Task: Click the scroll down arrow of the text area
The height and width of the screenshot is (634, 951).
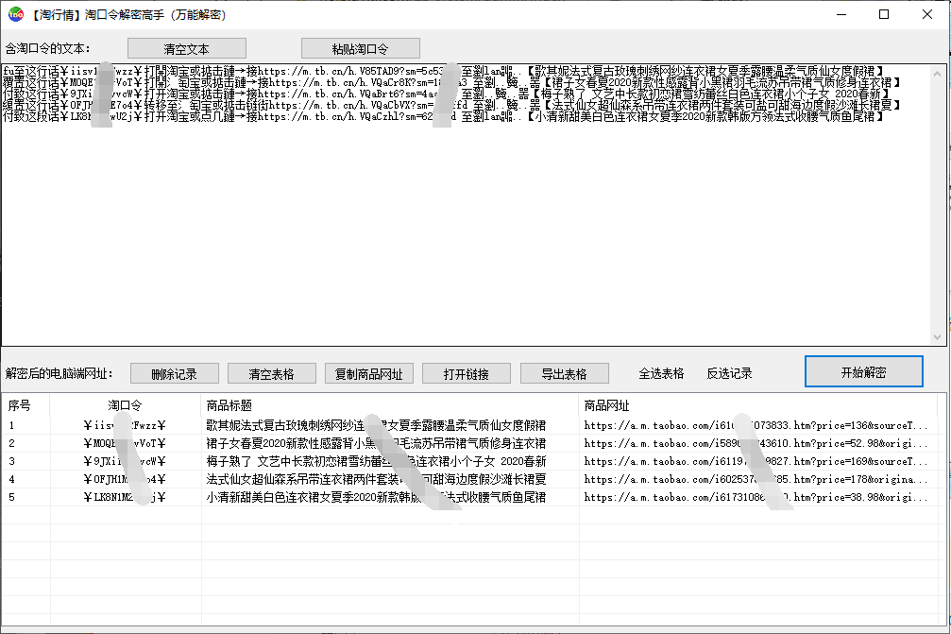Action: click(x=938, y=336)
